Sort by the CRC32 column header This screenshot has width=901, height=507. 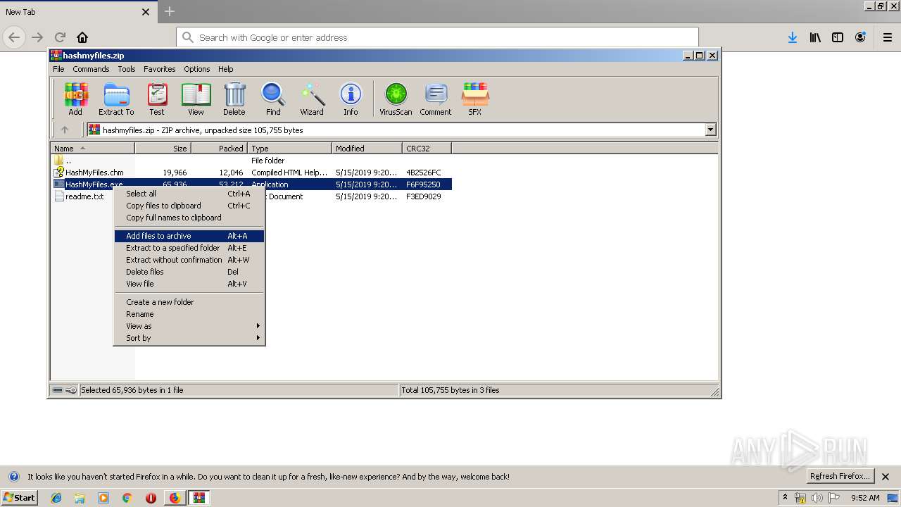(427, 149)
